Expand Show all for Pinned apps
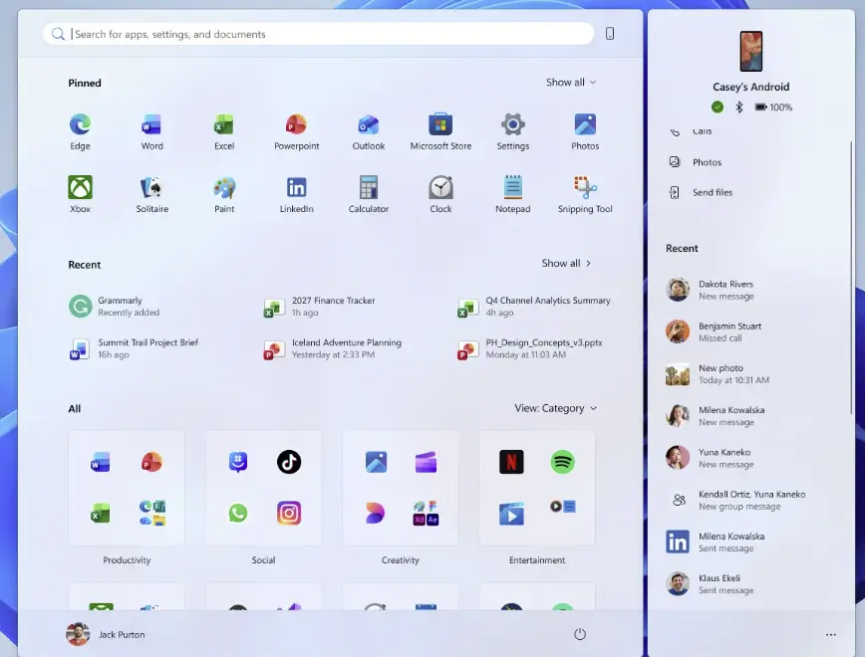The height and width of the screenshot is (657, 865). pyautogui.click(x=571, y=82)
